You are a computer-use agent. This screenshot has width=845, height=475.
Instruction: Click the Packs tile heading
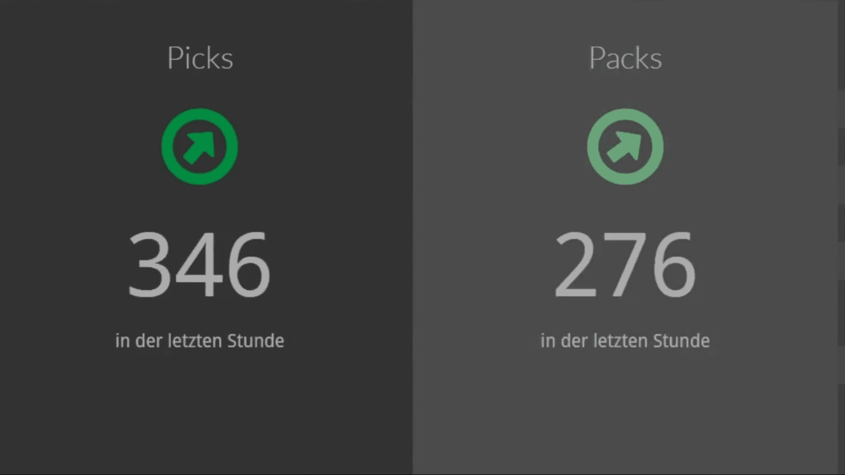pos(625,58)
